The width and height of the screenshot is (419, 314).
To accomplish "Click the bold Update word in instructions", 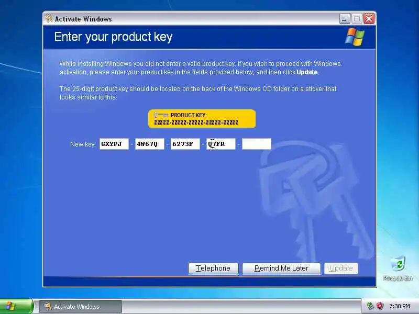I will (x=307, y=72).
